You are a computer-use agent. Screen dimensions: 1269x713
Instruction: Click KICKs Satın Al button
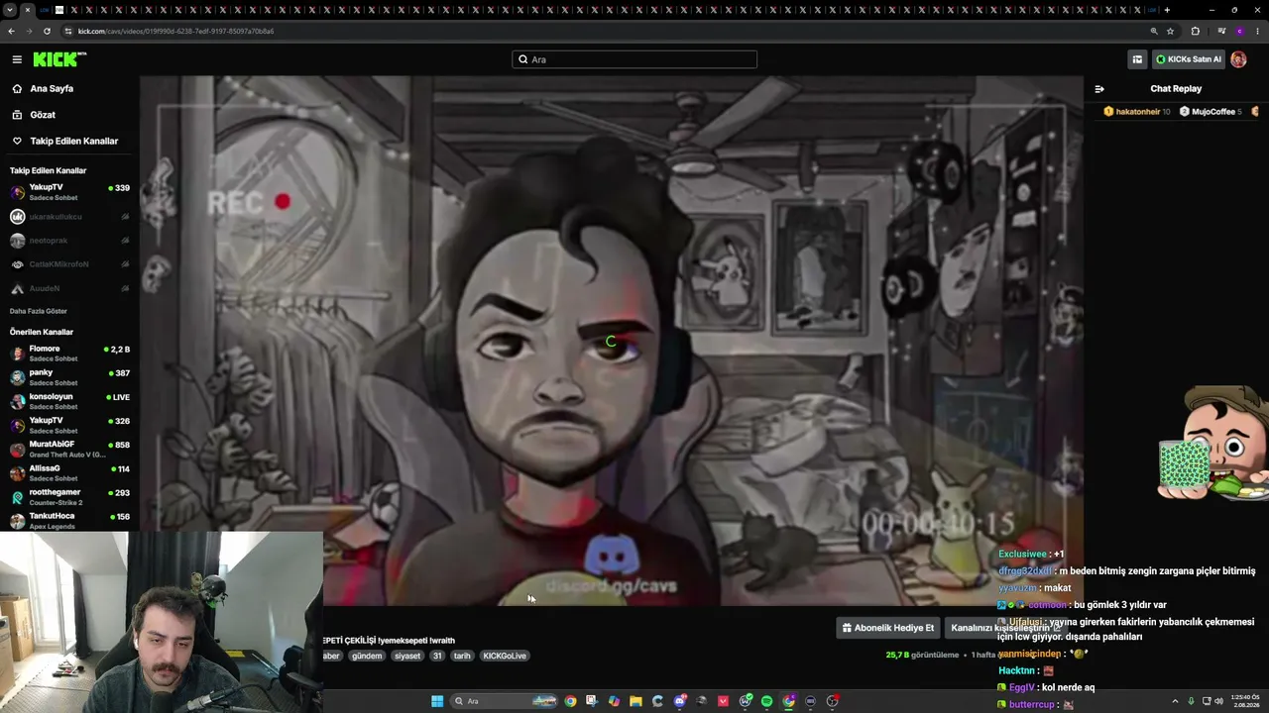point(1188,59)
